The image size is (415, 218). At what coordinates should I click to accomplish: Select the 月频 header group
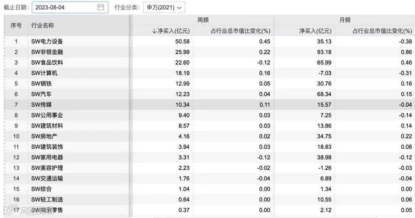[x=345, y=20]
